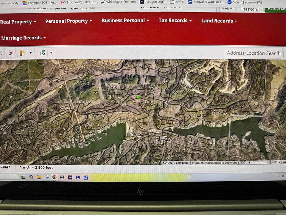Open the Sign In Zoom bookmark
This screenshot has width=286, height=215.
point(245,2)
